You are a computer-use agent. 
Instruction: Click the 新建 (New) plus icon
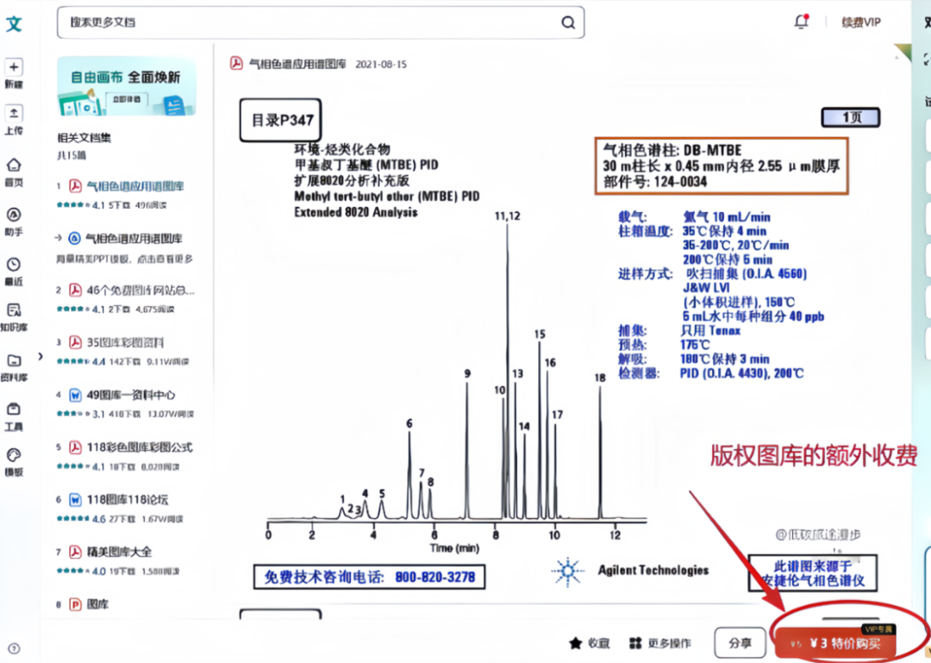click(x=14, y=67)
